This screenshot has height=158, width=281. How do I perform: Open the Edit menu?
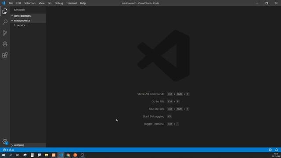[18, 3]
